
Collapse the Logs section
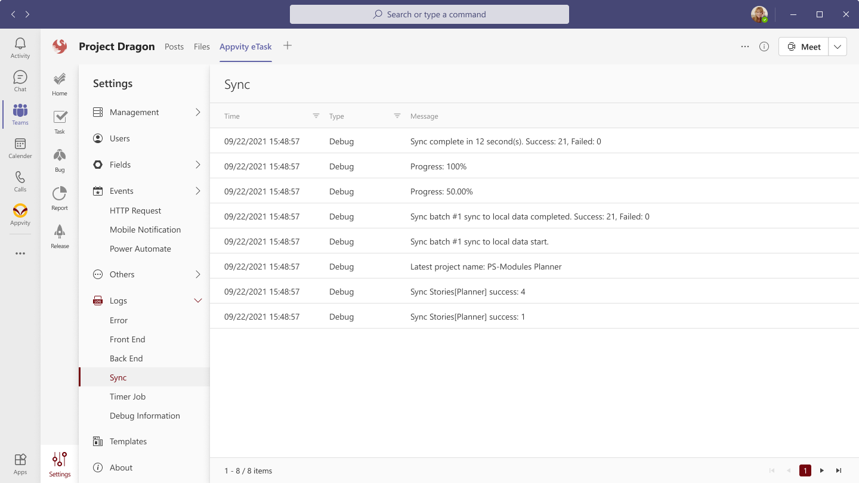coord(198,301)
